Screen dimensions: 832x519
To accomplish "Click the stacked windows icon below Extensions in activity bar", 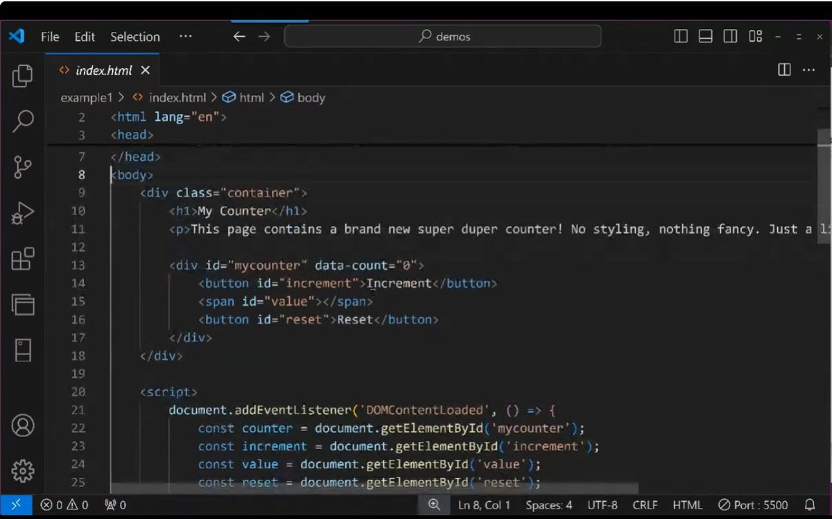I will click(23, 305).
